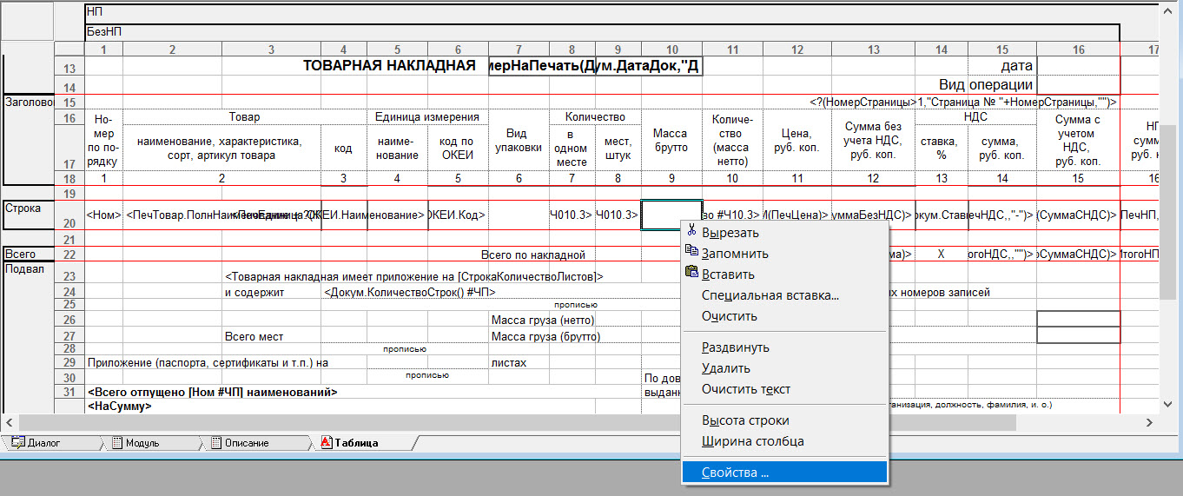Select row header 22
This screenshot has height=496, width=1183.
click(x=69, y=255)
